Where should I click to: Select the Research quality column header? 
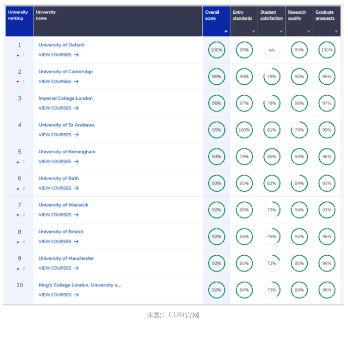[297, 15]
